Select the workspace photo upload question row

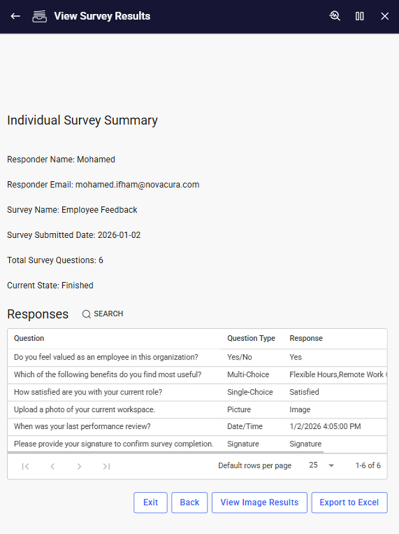pos(85,410)
